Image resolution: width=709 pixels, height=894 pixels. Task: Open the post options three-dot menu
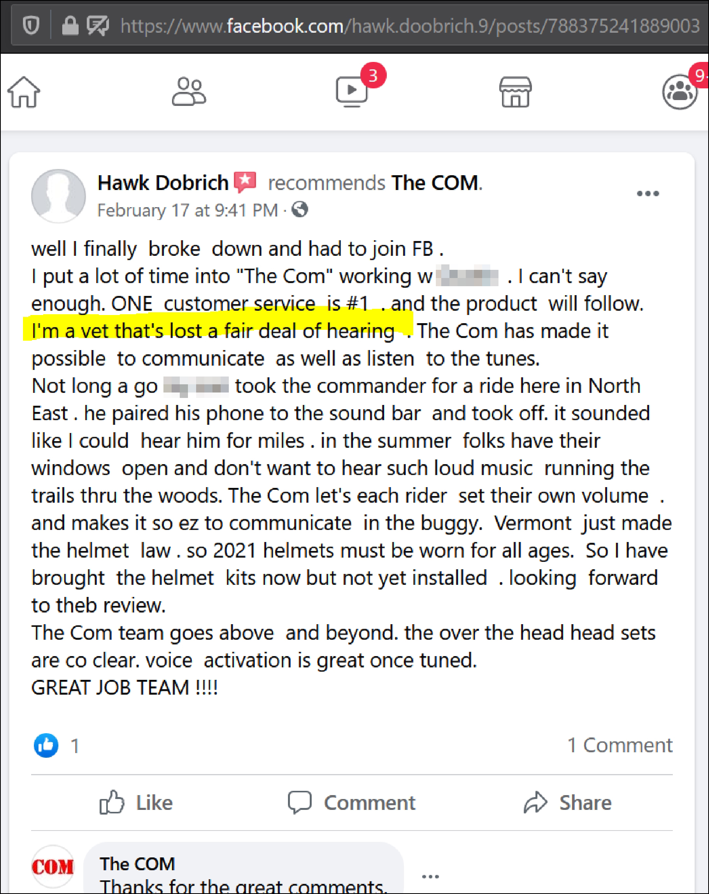point(648,194)
